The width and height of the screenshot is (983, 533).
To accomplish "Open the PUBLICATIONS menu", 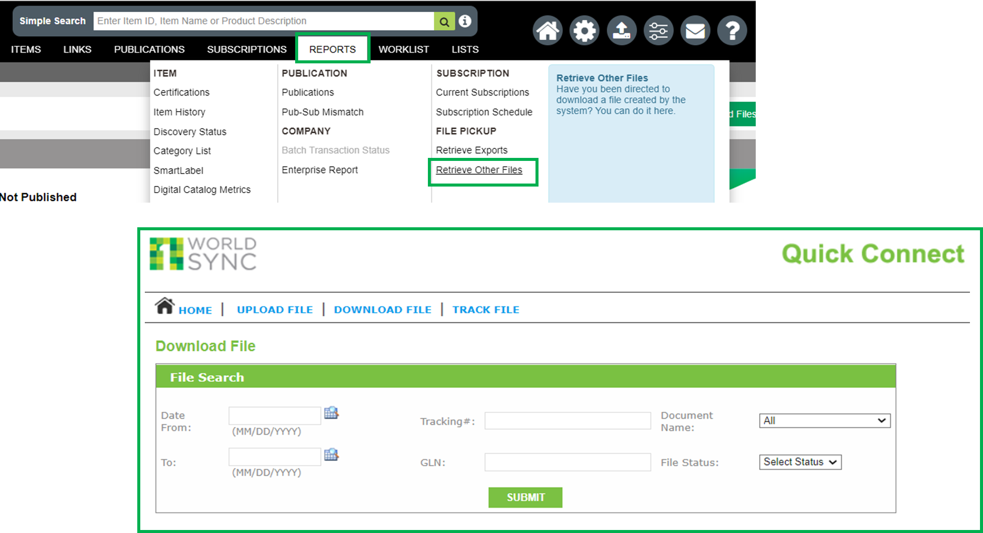I will pos(149,49).
